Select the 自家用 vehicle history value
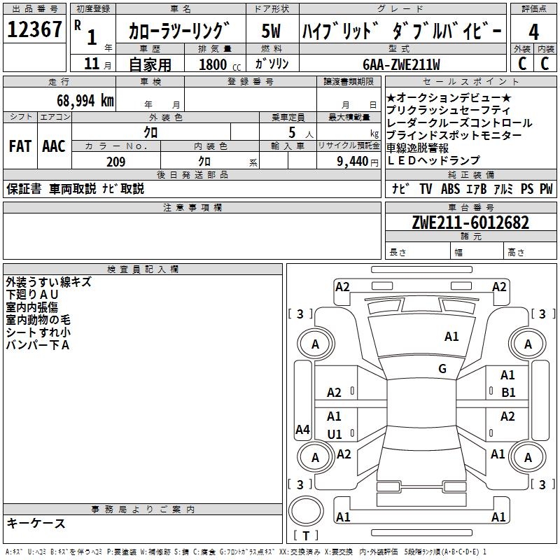 [150, 64]
